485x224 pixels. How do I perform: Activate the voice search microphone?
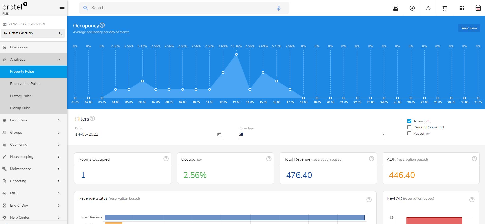[279, 8]
